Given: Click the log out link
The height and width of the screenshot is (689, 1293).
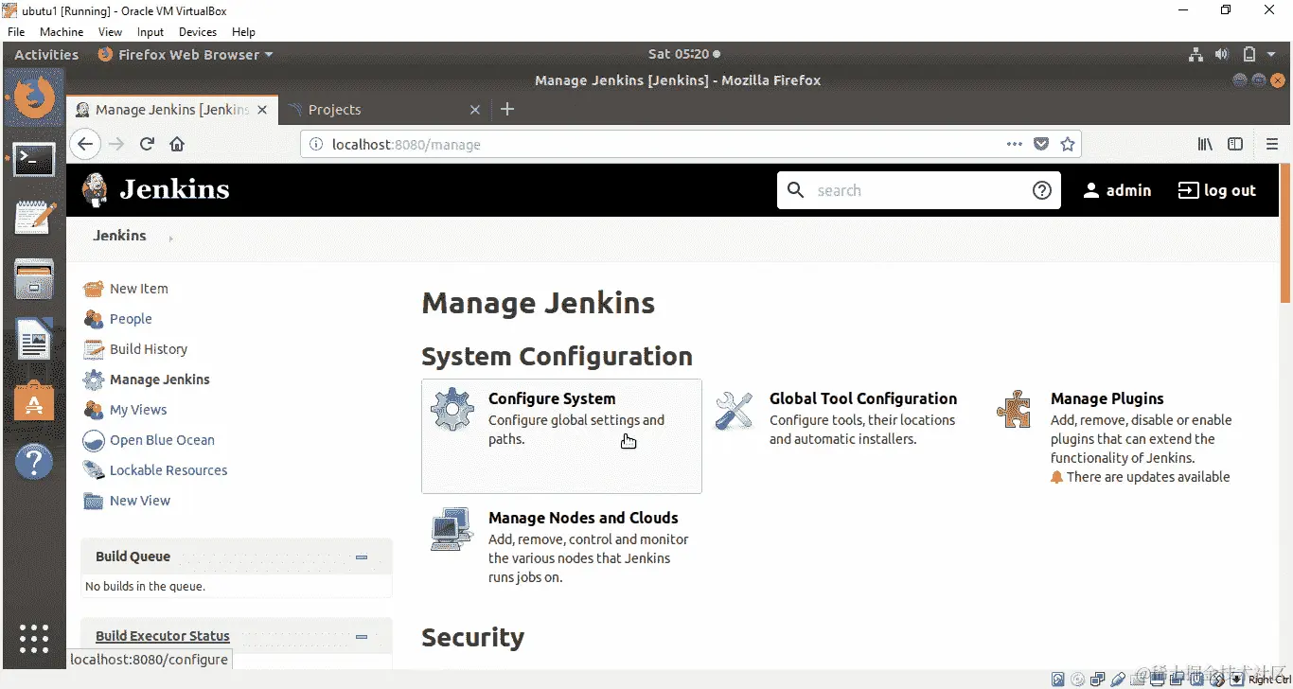Looking at the screenshot, I should click(1217, 190).
